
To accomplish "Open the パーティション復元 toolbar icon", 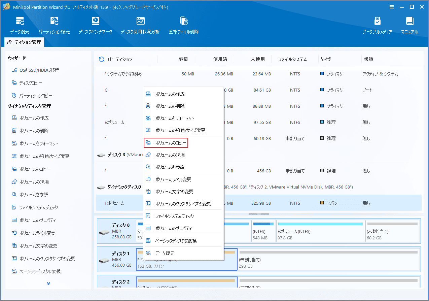I will pos(54,25).
